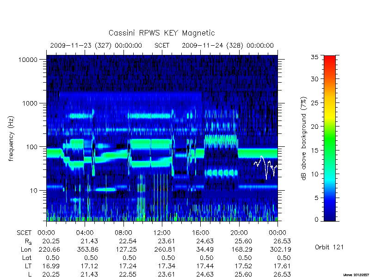Click the 0 color bar tick label
This screenshot has height=277, width=370.
(x=316, y=219)
